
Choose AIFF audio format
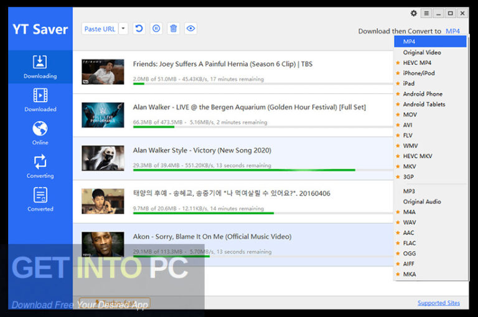coord(430,263)
